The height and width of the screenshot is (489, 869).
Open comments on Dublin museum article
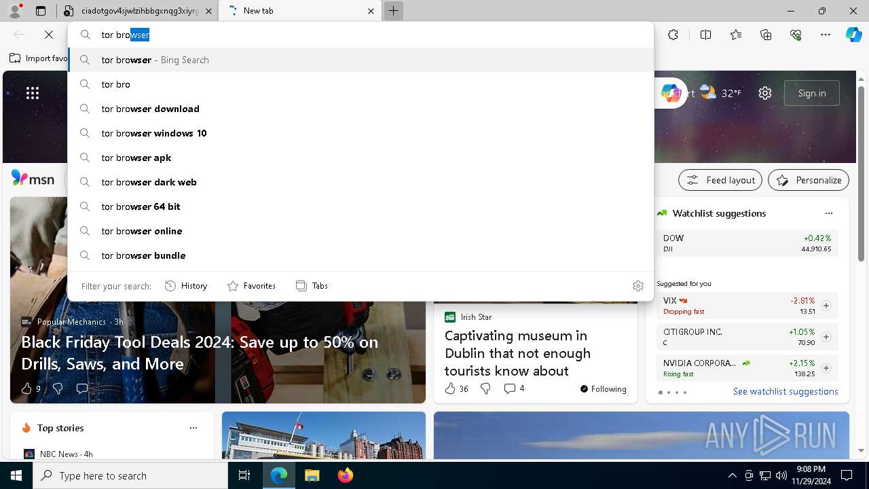514,388
